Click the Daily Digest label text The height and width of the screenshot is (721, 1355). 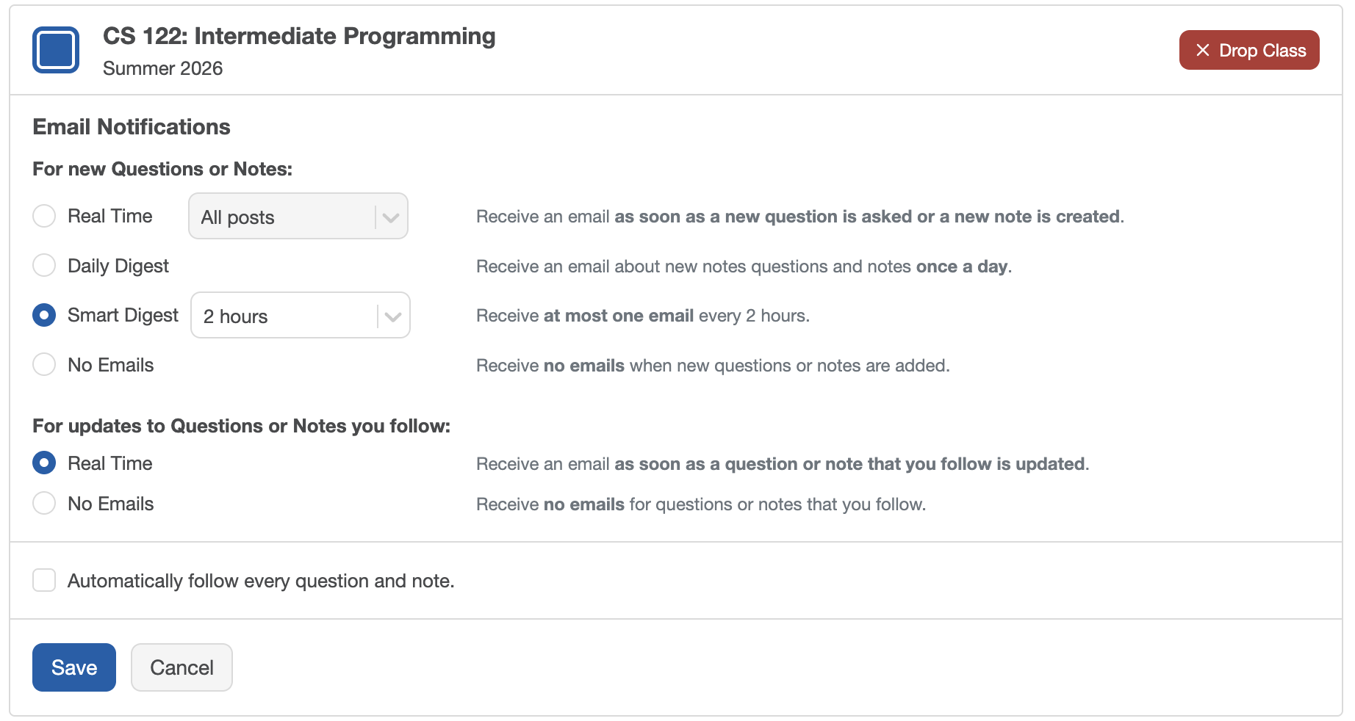point(118,266)
